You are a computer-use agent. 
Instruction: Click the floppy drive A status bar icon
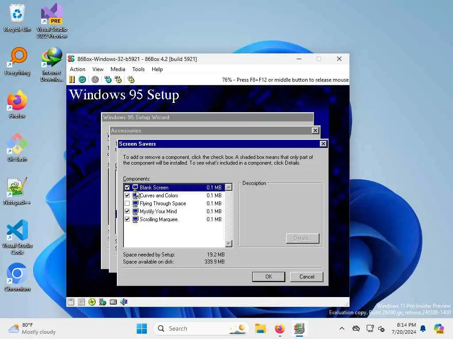click(71, 302)
